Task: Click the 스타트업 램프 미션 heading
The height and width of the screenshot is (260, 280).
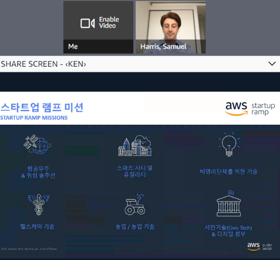Action: [42, 107]
